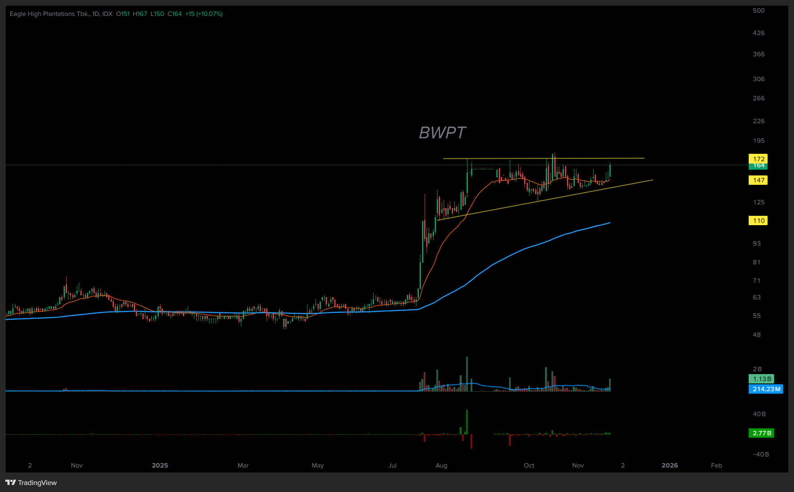Screen dimensions: 794x492
Task: Select the yellow 172 price label
Action: pos(758,158)
